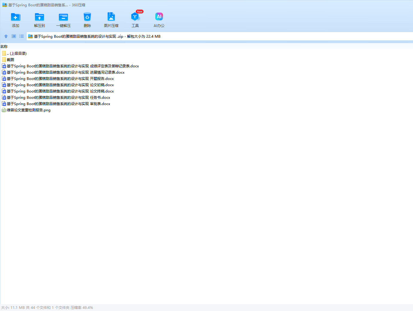Select file name 审批表.docx

(x=59, y=104)
